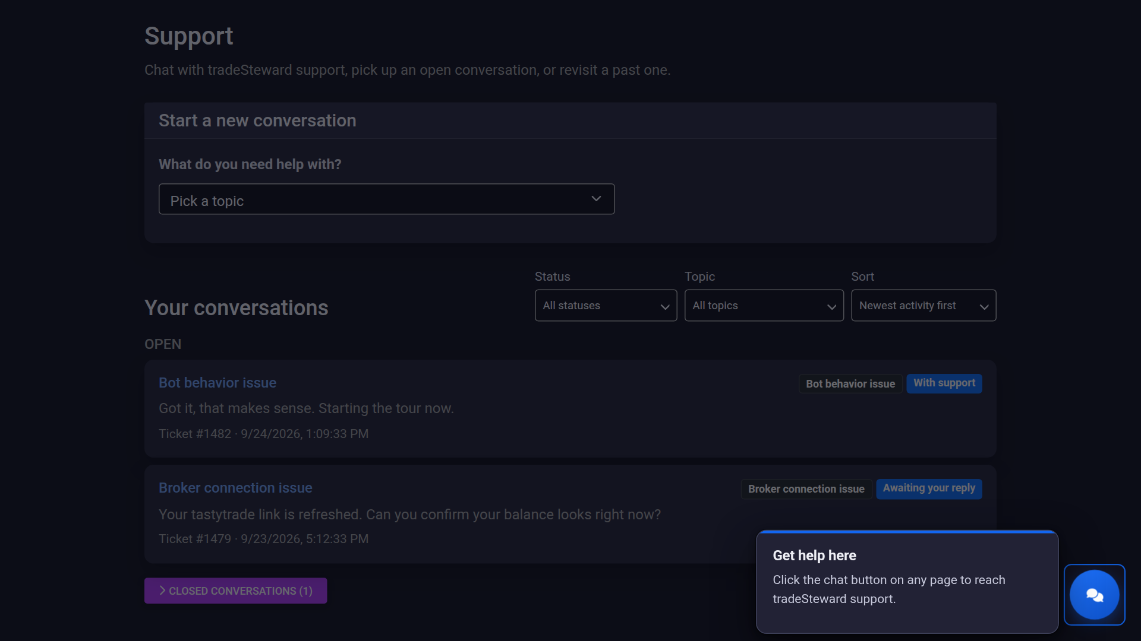Click the "What do you need help with?" label
Screen dimensions: 1141x641
pos(250,164)
